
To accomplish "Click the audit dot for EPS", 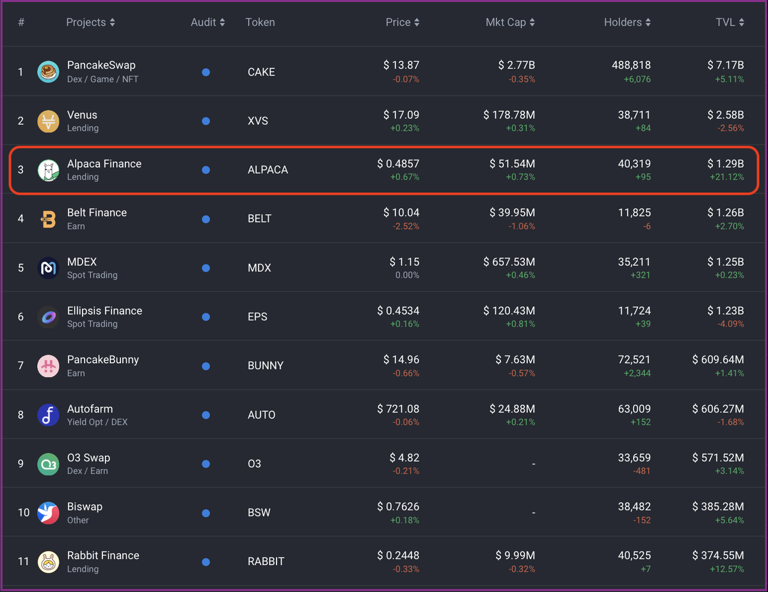I will click(206, 317).
